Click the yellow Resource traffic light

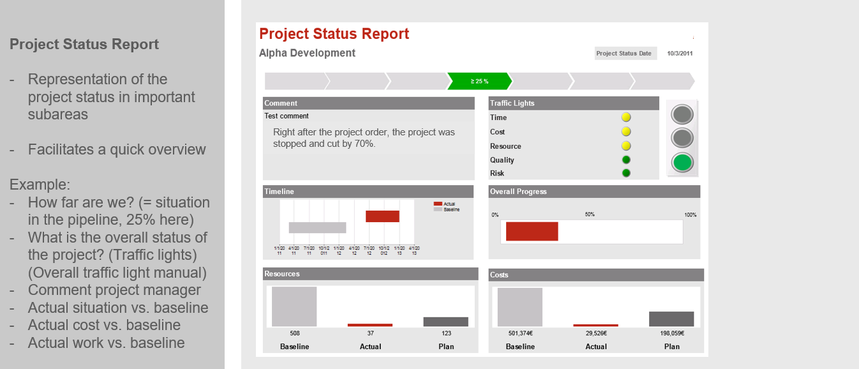pyautogui.click(x=626, y=146)
